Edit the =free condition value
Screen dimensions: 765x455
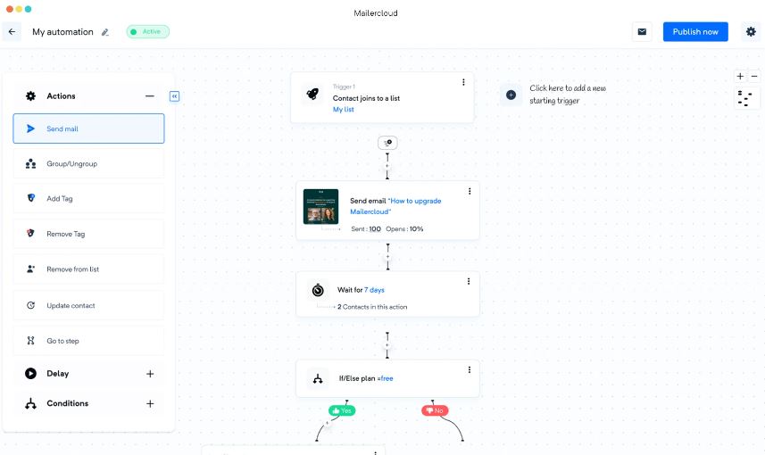pyautogui.click(x=386, y=378)
